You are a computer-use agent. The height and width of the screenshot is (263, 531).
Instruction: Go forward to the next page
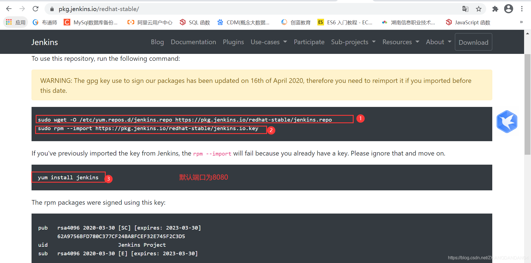click(x=22, y=9)
